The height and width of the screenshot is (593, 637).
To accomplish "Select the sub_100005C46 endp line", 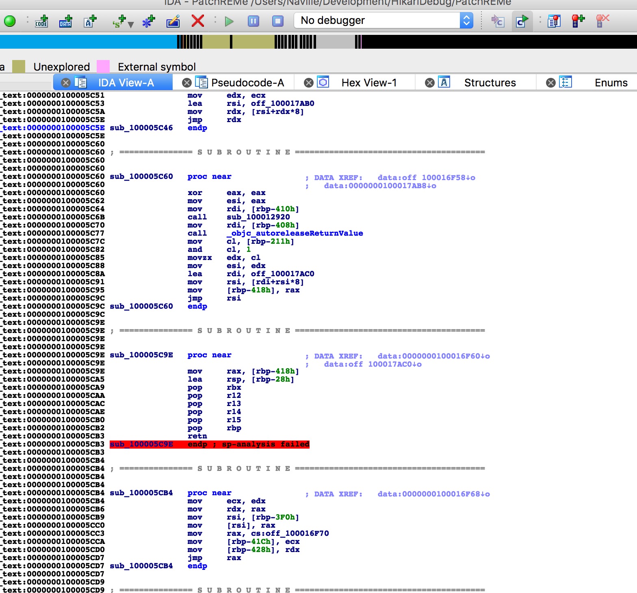I will point(158,128).
